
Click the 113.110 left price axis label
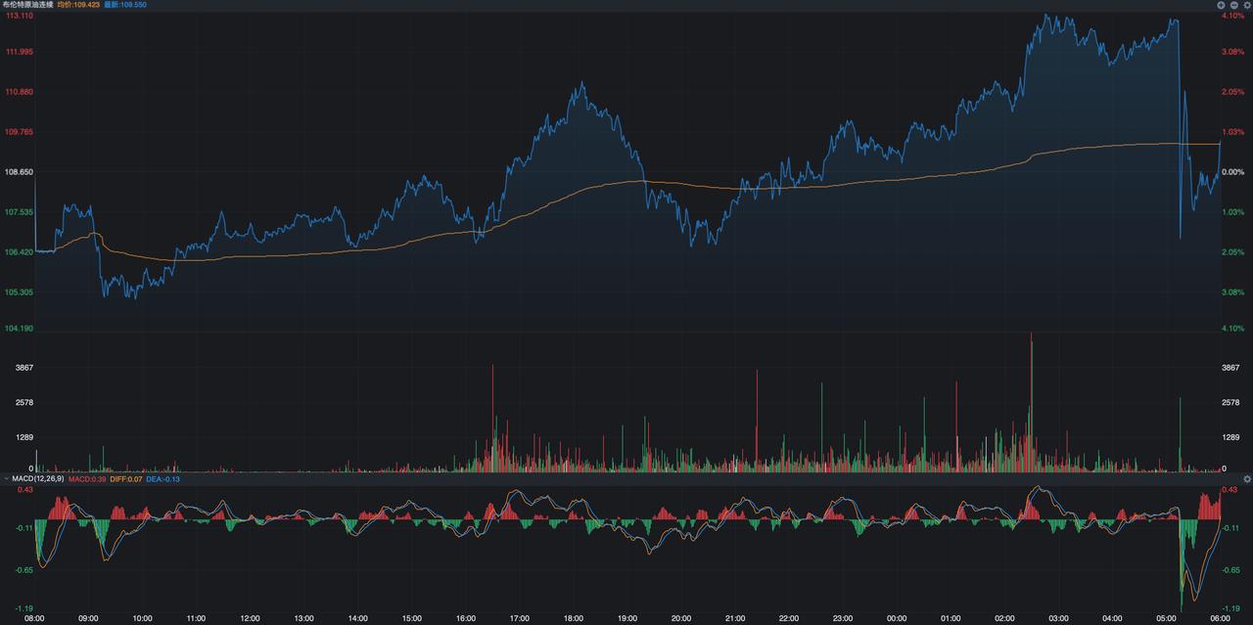[20, 16]
